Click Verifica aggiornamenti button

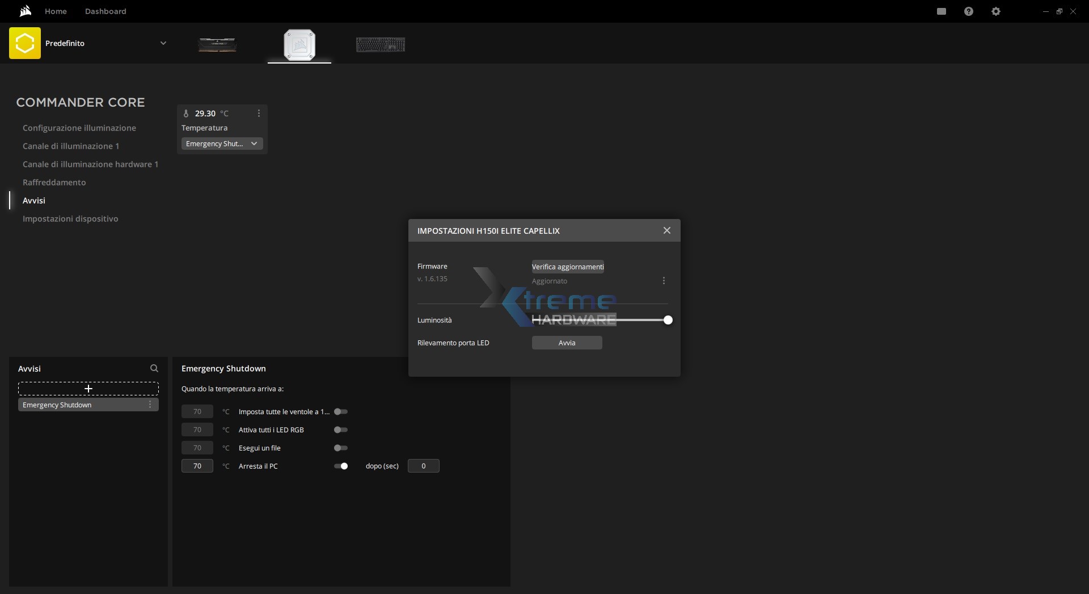pos(568,267)
